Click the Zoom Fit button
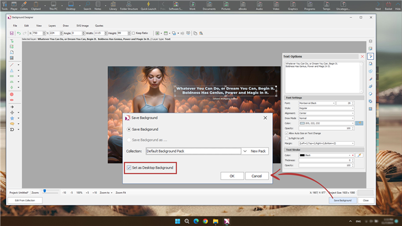Screen dimensions: 402x226 click(121, 193)
